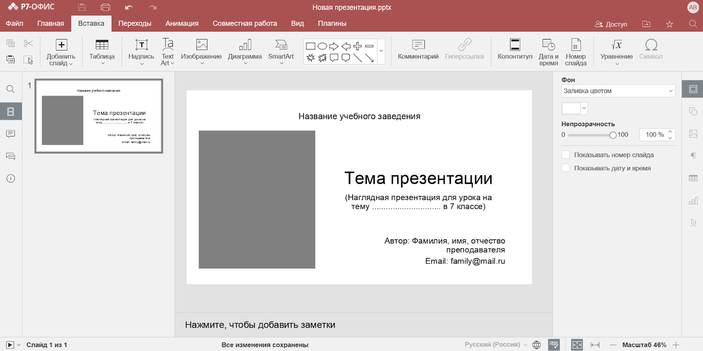Mark presentation as favorite with star

pos(670,24)
